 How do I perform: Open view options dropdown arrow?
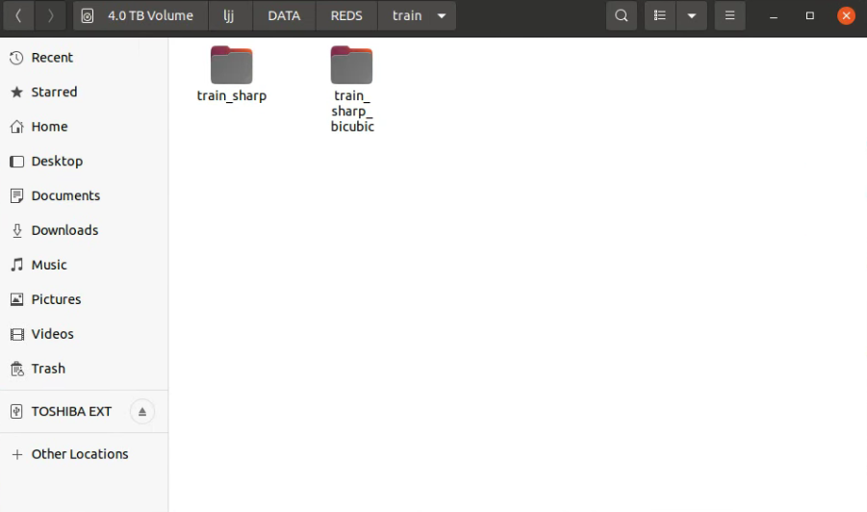[x=691, y=15]
